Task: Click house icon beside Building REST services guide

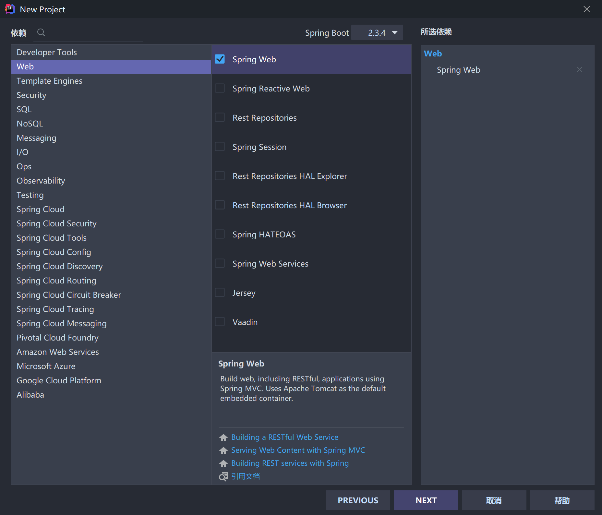Action: (223, 463)
